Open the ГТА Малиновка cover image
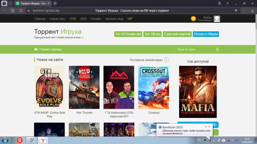 [x=119, y=87]
